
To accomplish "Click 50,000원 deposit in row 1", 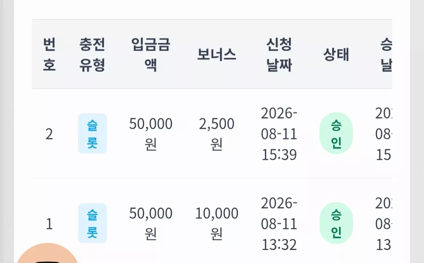I will click(x=151, y=223).
